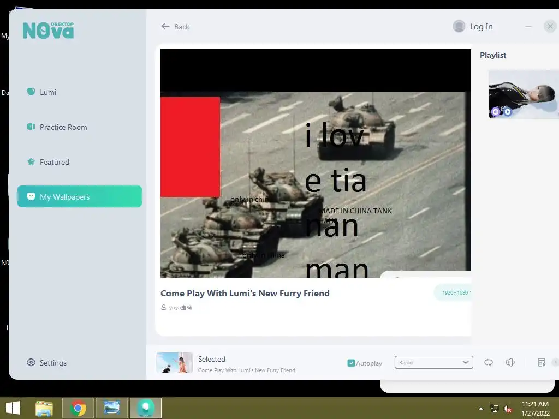Click the muted volume tray icon

[x=508, y=409]
